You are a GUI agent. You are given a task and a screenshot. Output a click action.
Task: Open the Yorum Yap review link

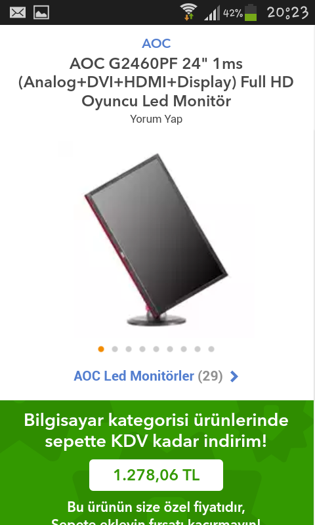(x=156, y=119)
